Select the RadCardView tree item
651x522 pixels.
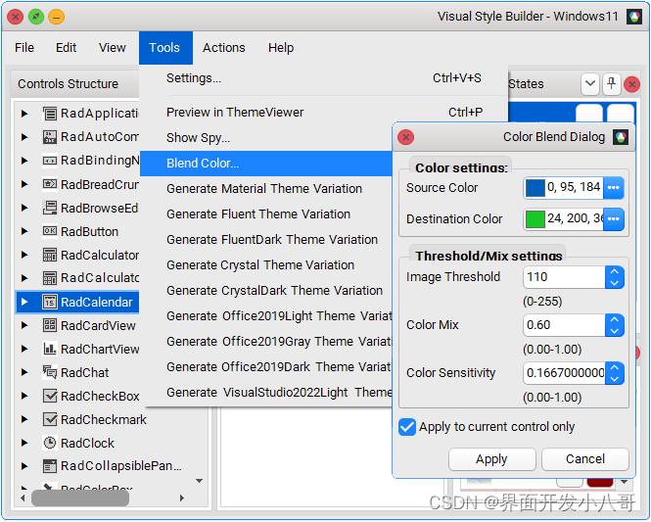point(98,325)
